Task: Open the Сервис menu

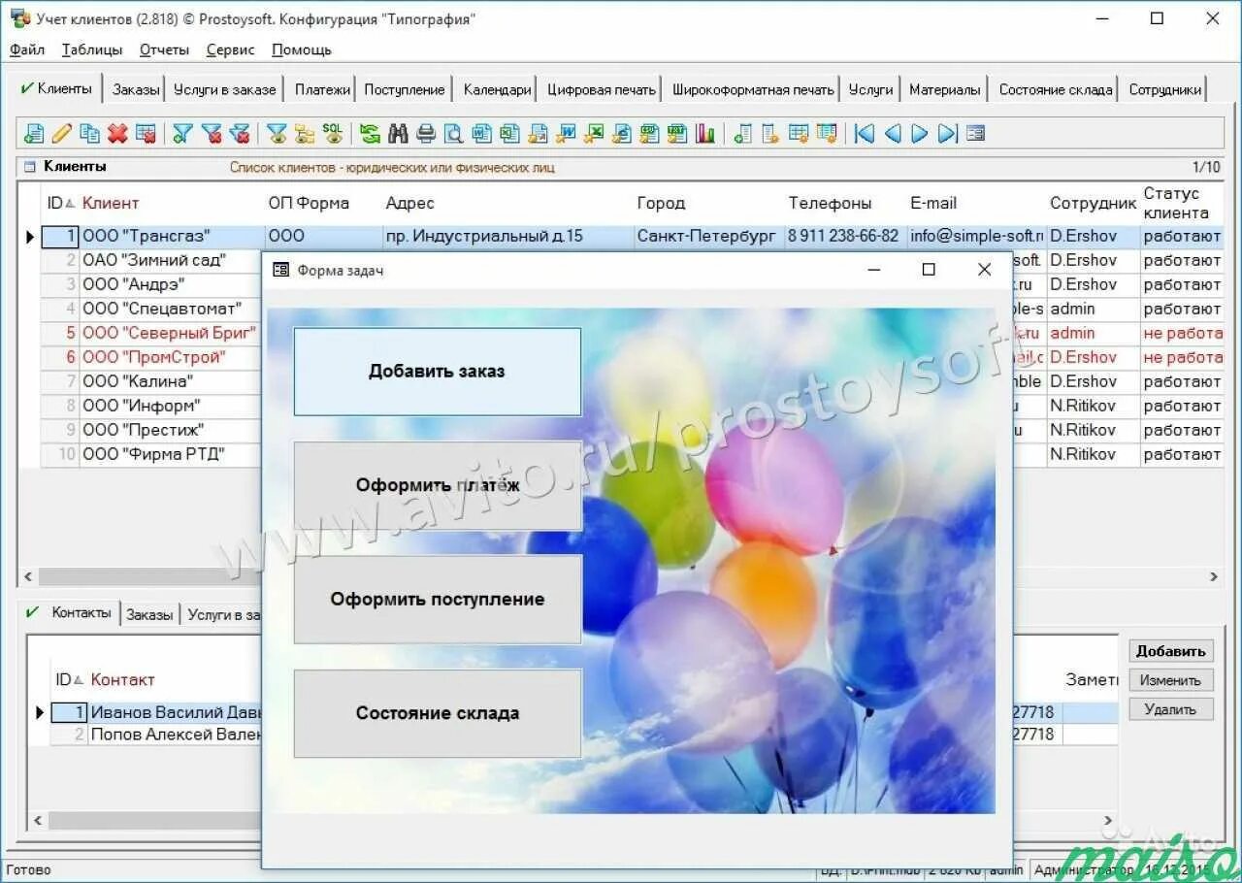Action: [x=230, y=49]
